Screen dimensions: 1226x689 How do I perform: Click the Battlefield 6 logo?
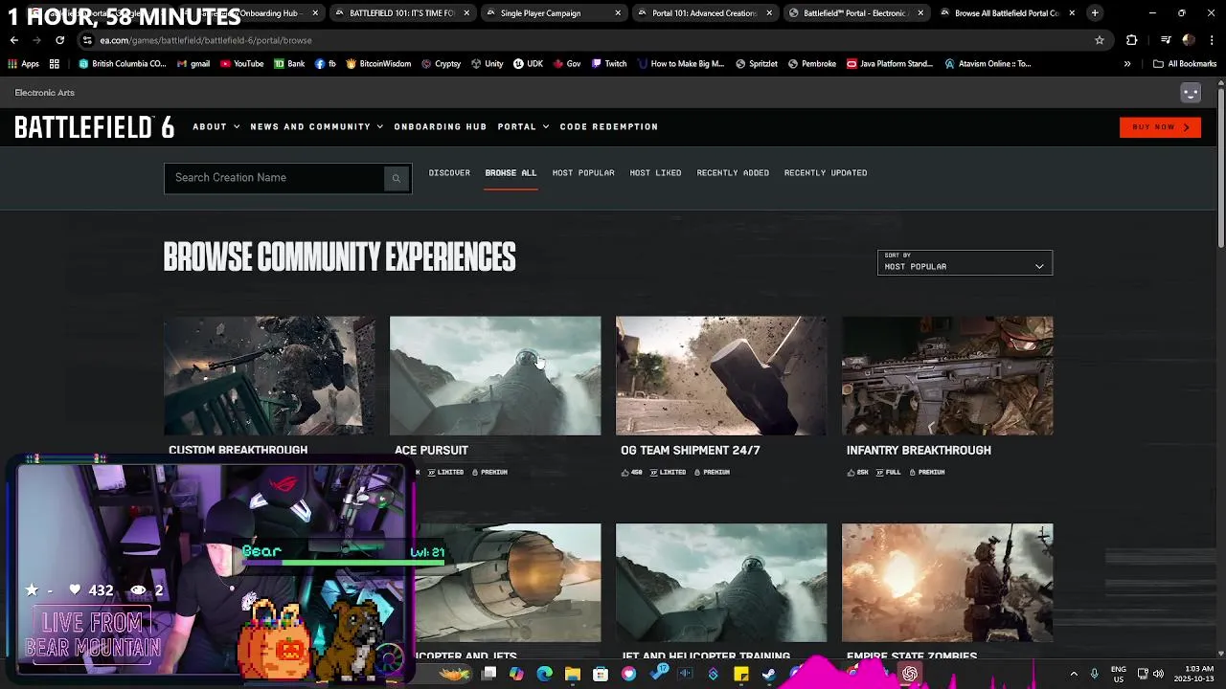pos(94,127)
